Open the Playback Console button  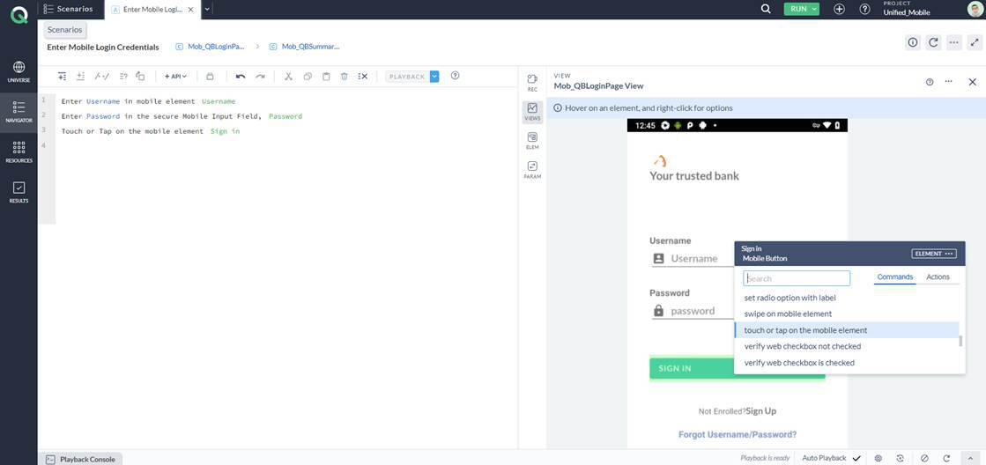coord(80,459)
